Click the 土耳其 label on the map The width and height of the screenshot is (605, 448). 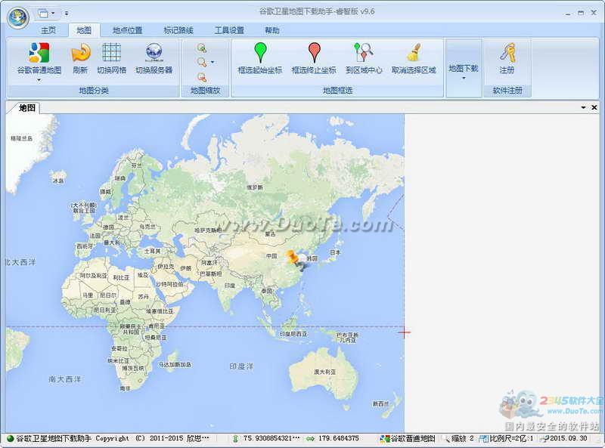153,251
